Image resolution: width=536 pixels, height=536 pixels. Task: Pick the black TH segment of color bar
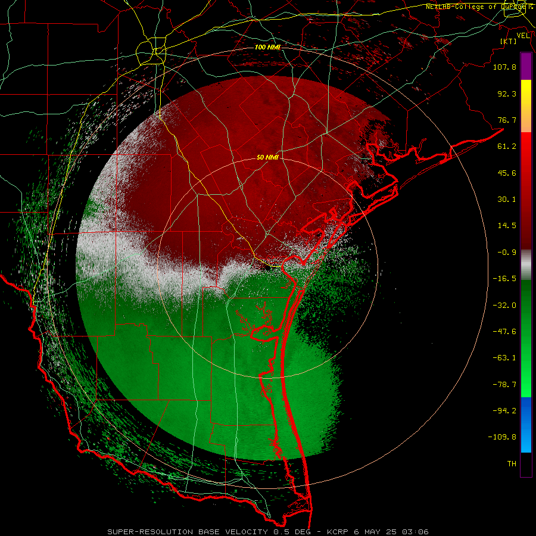click(x=526, y=464)
